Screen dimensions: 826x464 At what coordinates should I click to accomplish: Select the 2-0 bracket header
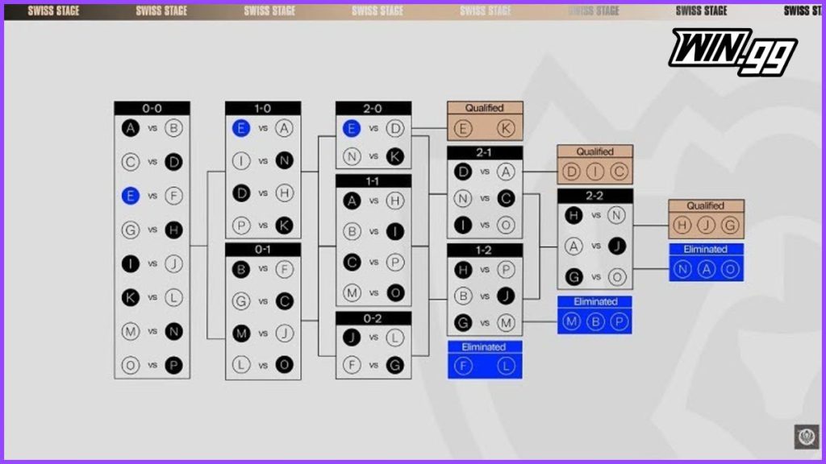[373, 109]
